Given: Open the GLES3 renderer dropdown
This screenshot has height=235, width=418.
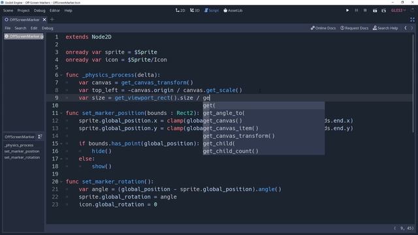Looking at the screenshot, I should coord(398,10).
